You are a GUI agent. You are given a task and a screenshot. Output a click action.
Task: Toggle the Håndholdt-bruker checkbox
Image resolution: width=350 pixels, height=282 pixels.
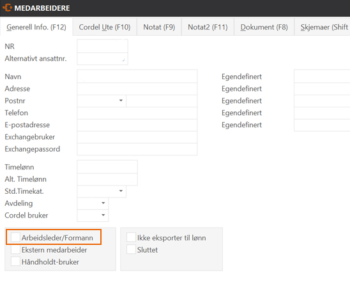15,262
